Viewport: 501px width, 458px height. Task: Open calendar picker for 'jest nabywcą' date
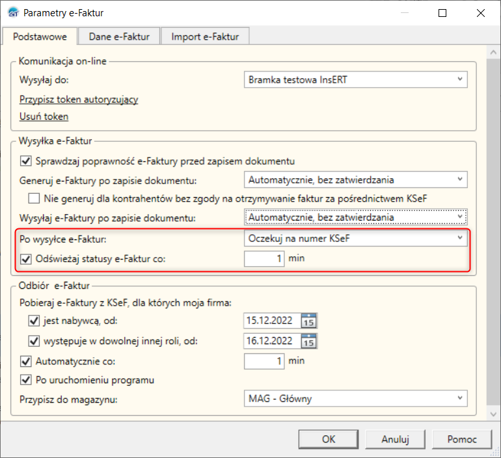(309, 321)
